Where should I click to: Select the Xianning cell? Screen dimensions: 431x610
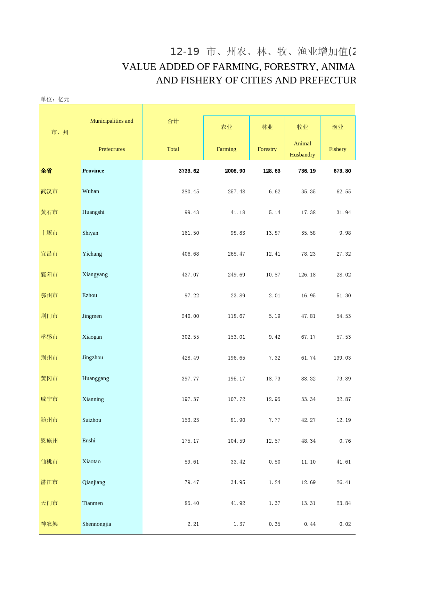93,399
